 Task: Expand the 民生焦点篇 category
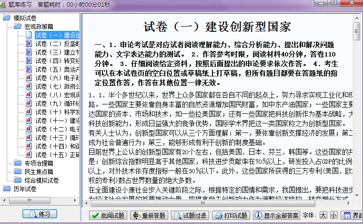(x=39, y=172)
